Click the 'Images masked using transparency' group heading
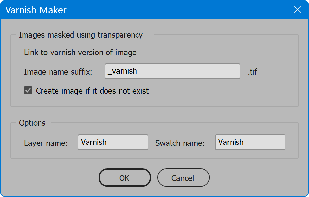The image size is (309, 197). click(81, 35)
